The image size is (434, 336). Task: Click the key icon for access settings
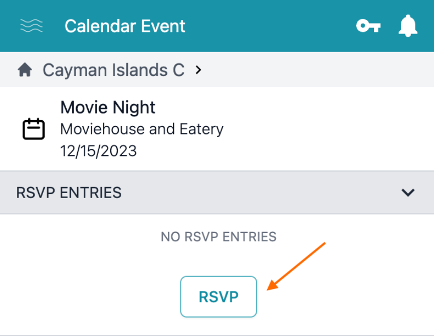368,25
